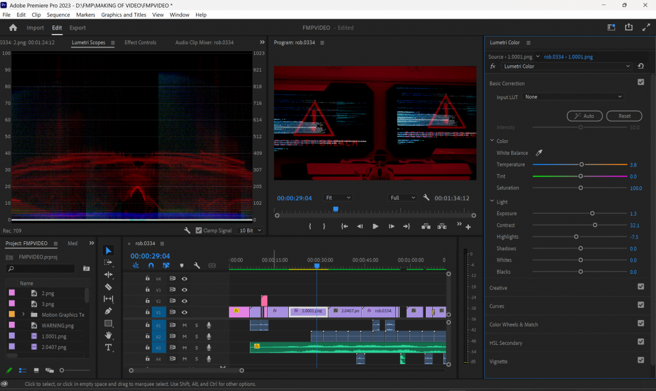Open the Fit zoom level dropdown
The height and width of the screenshot is (391, 656).
coord(338,198)
